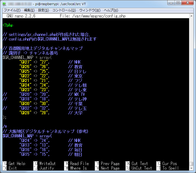Open the 設定(S) menu

[x=44, y=10]
